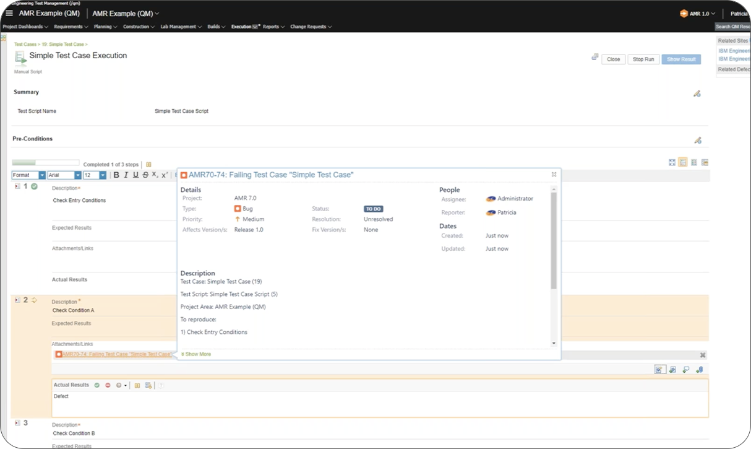Mark step 2 as failed with red icon
Image resolution: width=751 pixels, height=449 pixels.
point(108,385)
